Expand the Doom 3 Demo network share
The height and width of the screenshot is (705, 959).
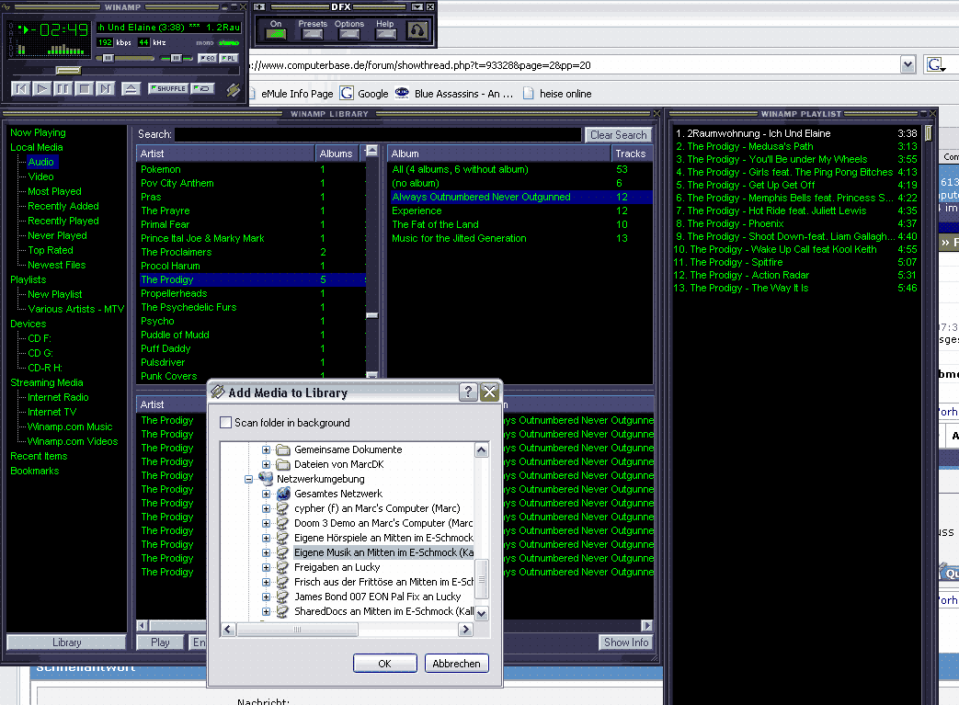[266, 523]
